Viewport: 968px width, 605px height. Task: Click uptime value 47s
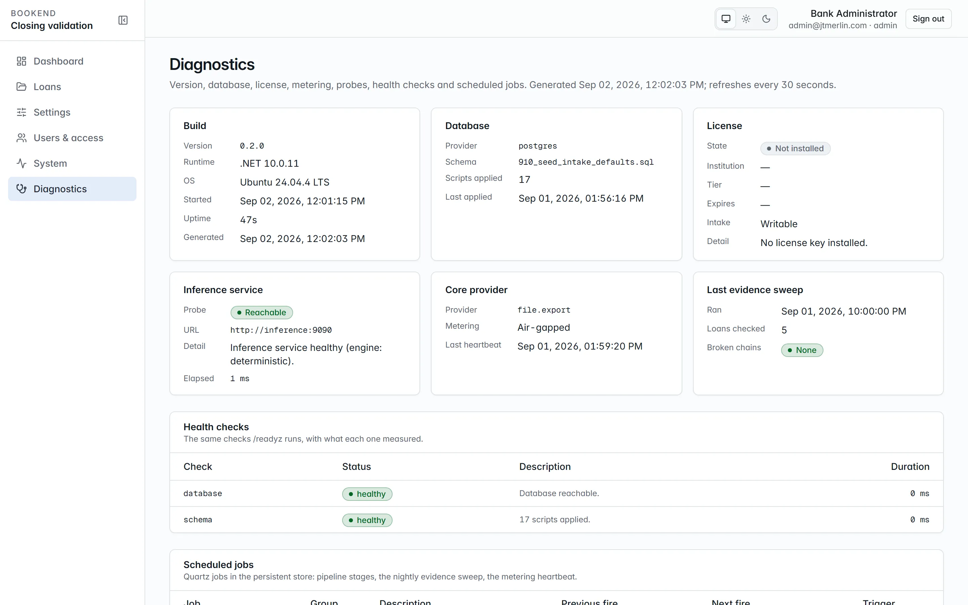coord(248,220)
